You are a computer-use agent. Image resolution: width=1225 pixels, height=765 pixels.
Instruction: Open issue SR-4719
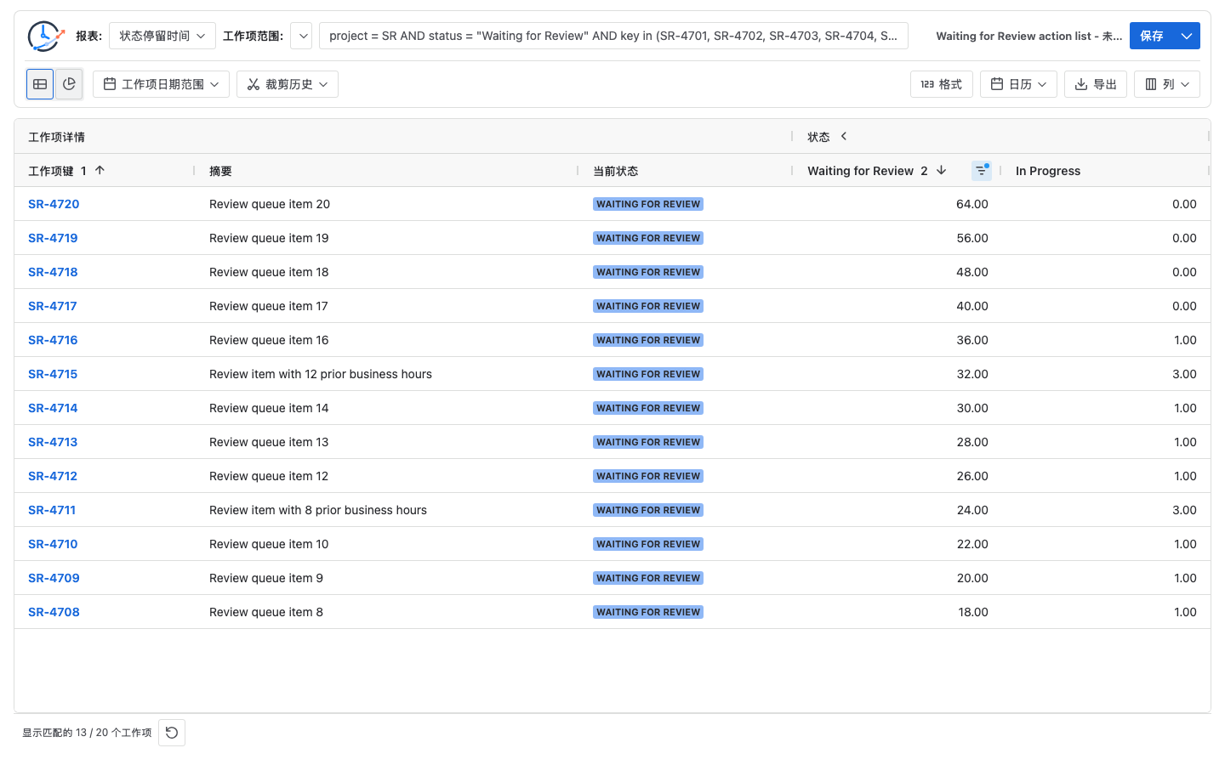53,238
